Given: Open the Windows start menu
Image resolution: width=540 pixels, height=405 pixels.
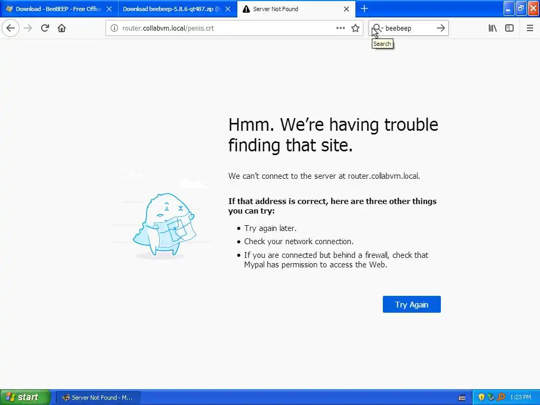Looking at the screenshot, I should pyautogui.click(x=25, y=397).
